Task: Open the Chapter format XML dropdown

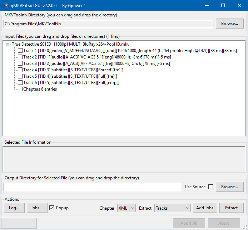Action: coord(127,208)
